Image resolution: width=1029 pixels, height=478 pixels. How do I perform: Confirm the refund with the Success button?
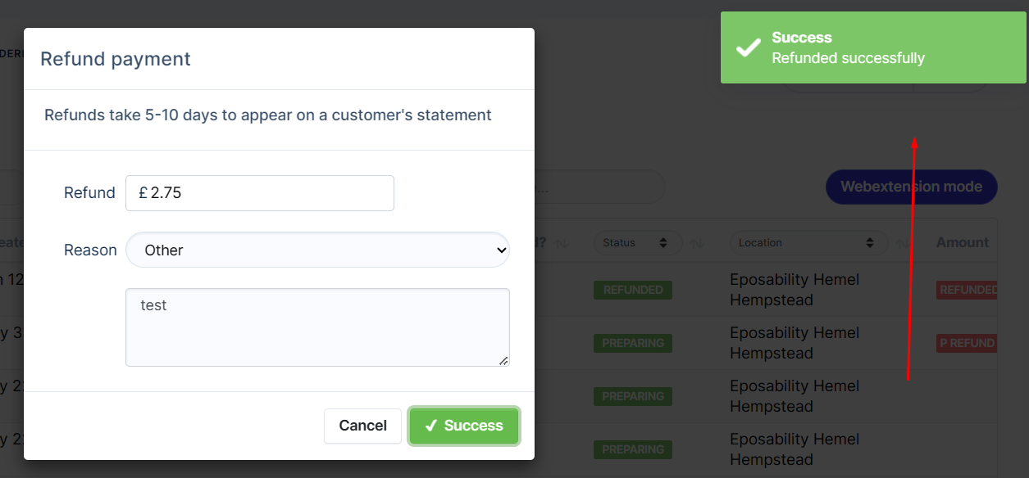coord(463,426)
